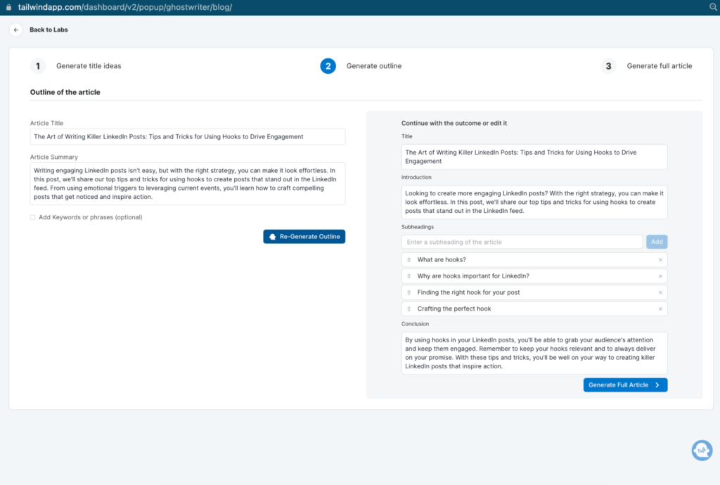
Task: Edit the Conclusion text box
Action: click(534, 353)
